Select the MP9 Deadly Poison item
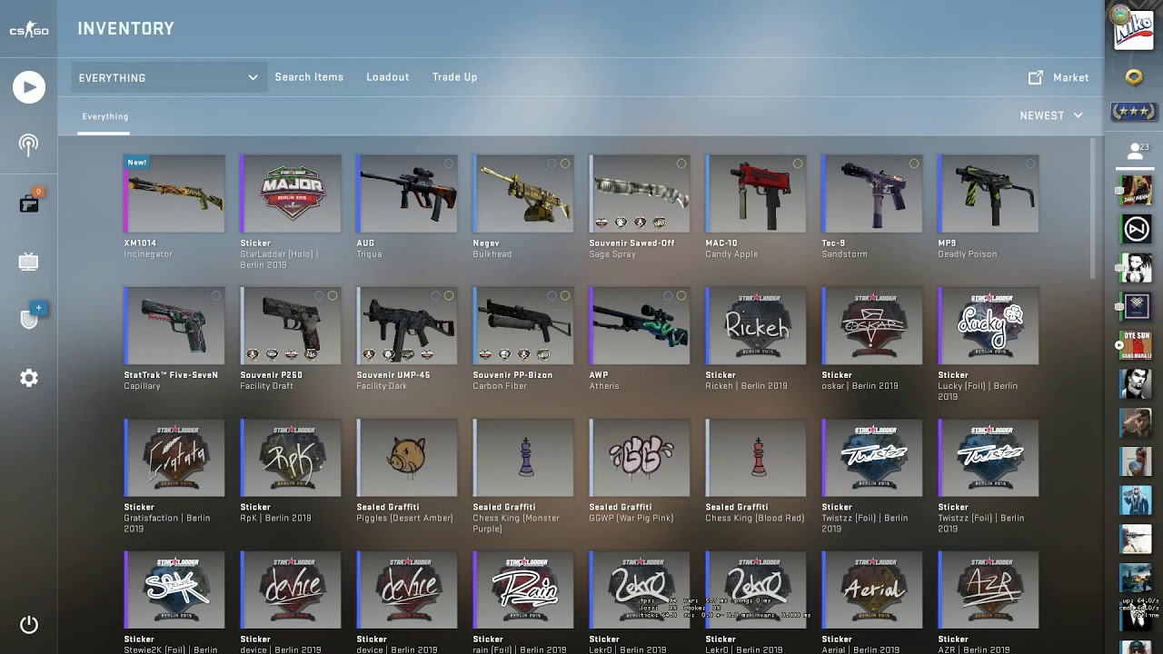This screenshot has width=1163, height=654. 989,193
